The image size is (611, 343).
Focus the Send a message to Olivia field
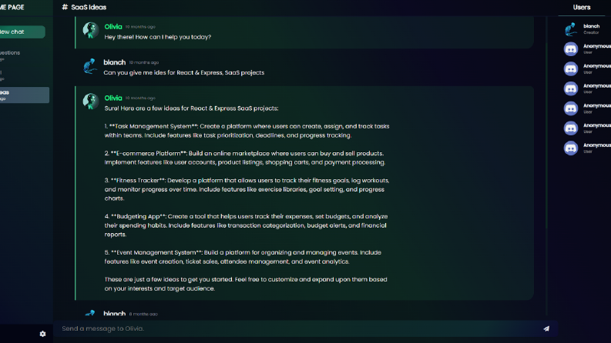tap(300, 328)
